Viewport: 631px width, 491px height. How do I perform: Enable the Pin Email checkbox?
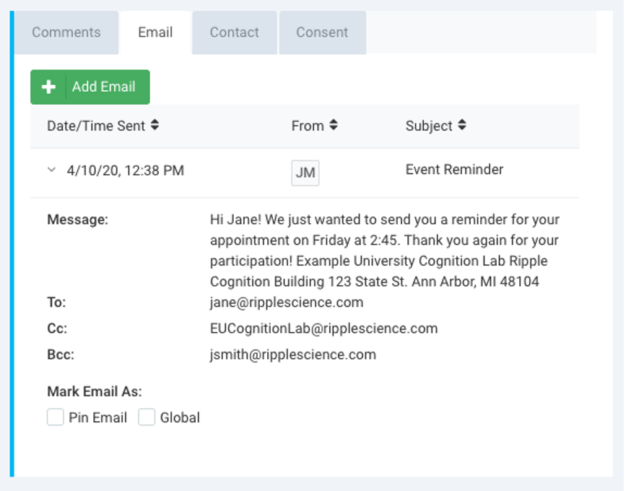click(x=56, y=417)
